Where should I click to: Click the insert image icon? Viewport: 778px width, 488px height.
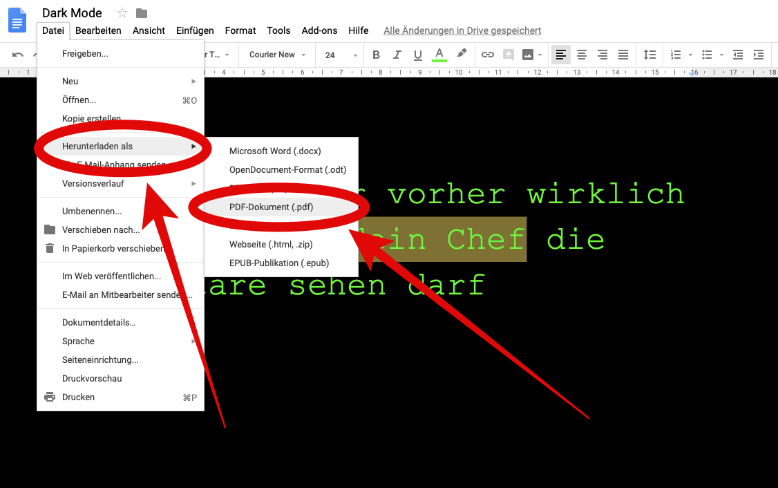pyautogui.click(x=528, y=55)
